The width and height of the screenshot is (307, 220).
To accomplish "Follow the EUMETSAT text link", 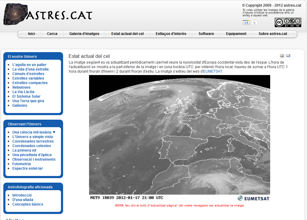I will click(213, 71).
